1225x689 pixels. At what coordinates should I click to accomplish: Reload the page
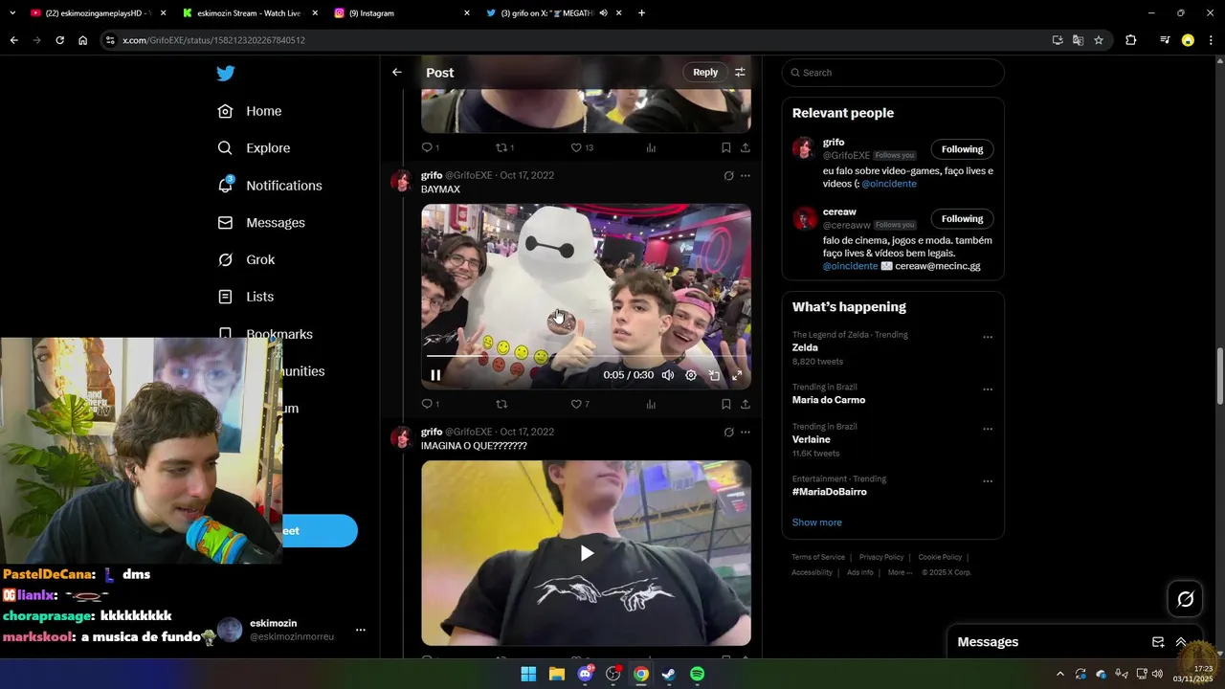click(x=59, y=40)
